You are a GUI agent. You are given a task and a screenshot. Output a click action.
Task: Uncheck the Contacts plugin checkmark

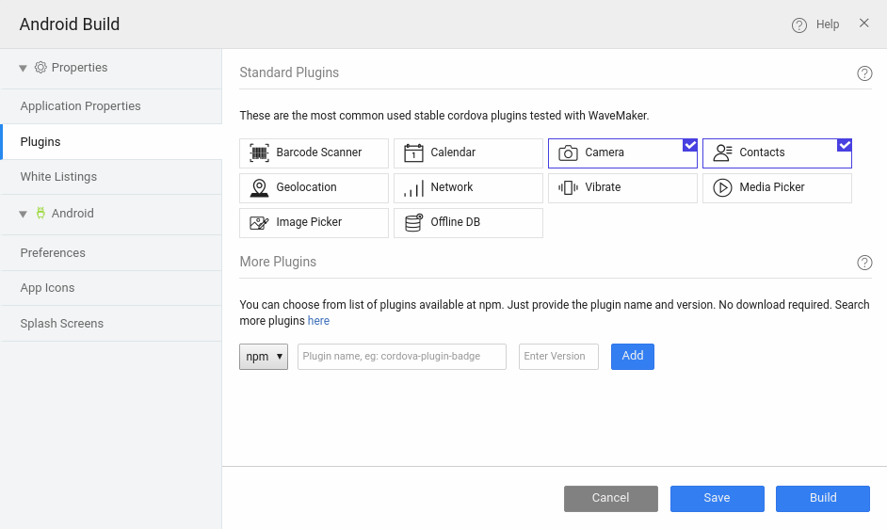(844, 145)
